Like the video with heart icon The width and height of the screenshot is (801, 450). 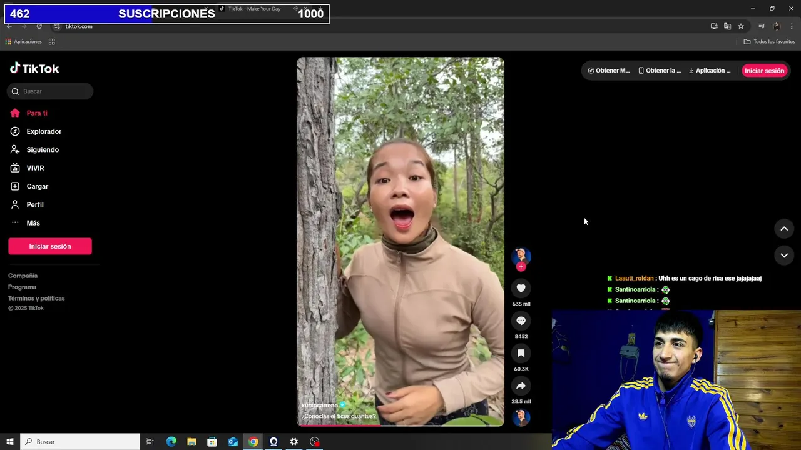click(521, 288)
